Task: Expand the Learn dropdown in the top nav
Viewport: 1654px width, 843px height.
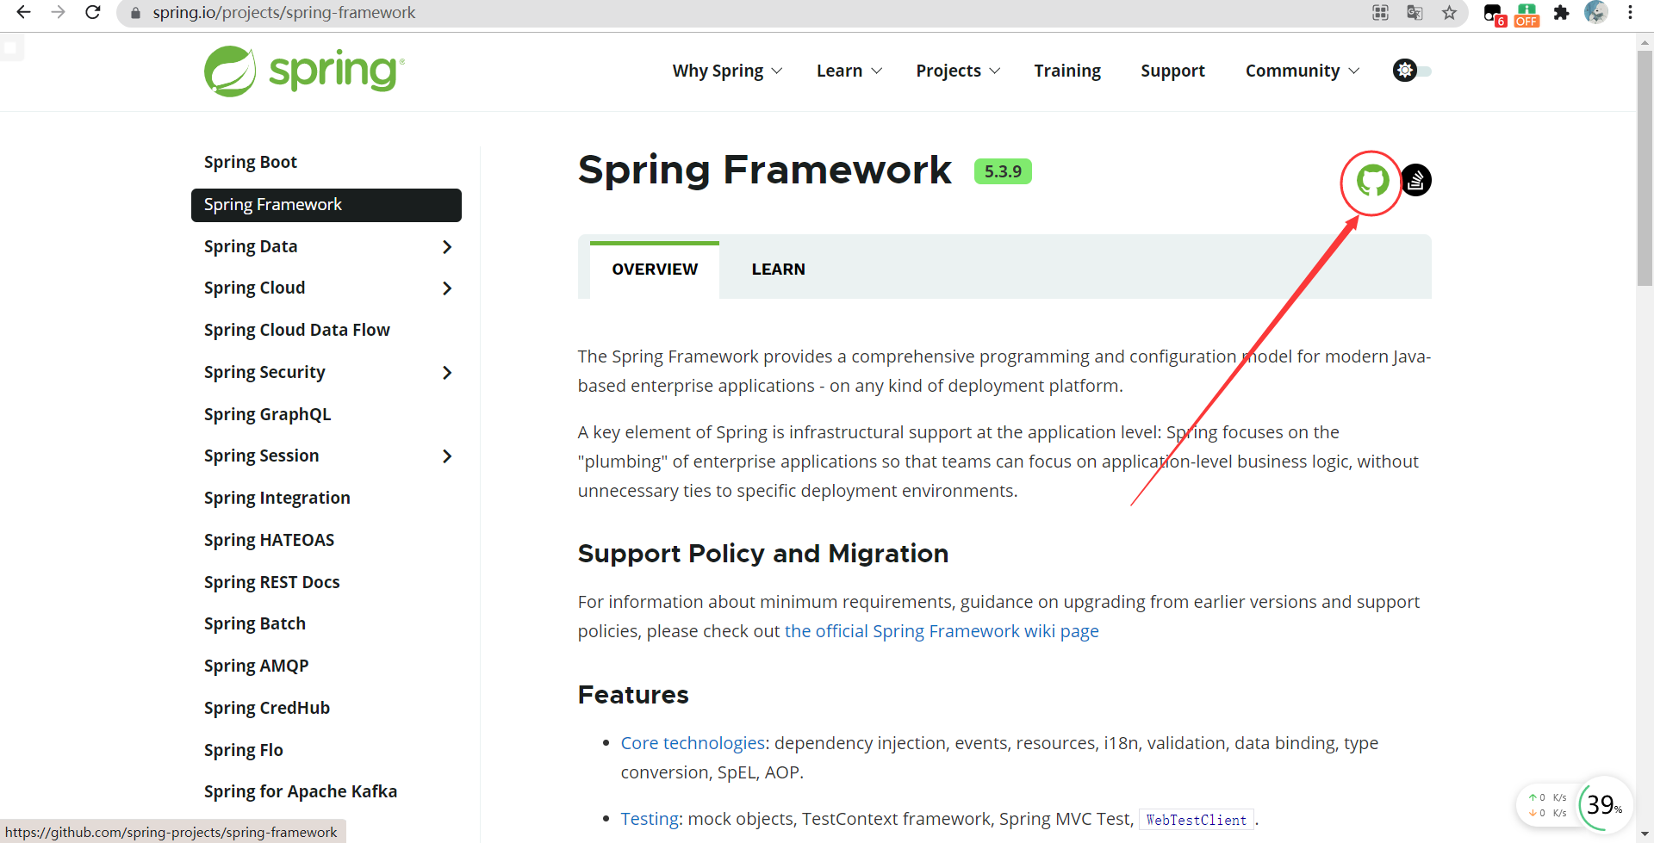Action: point(849,71)
